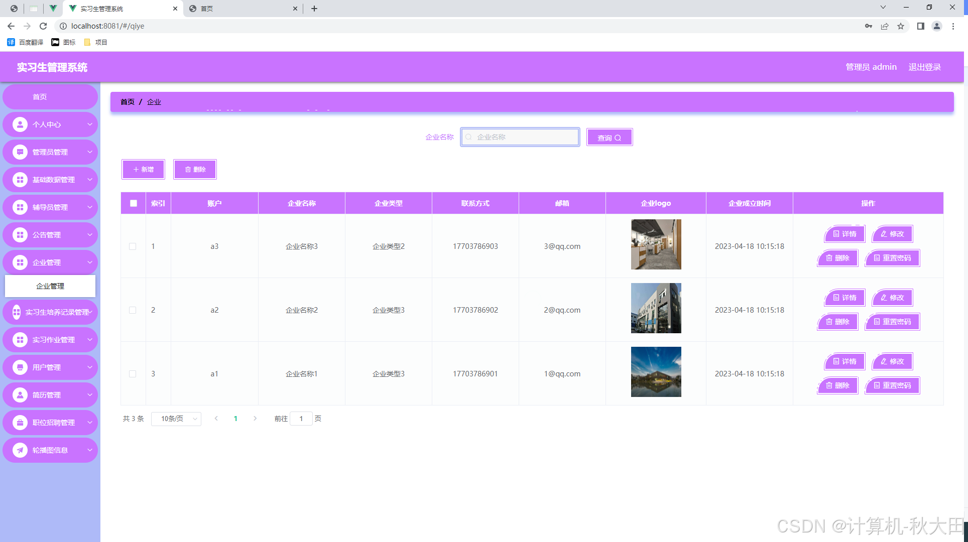Click the 企业管理 parent menu grid icon
The height and width of the screenshot is (542, 968).
[x=20, y=262]
